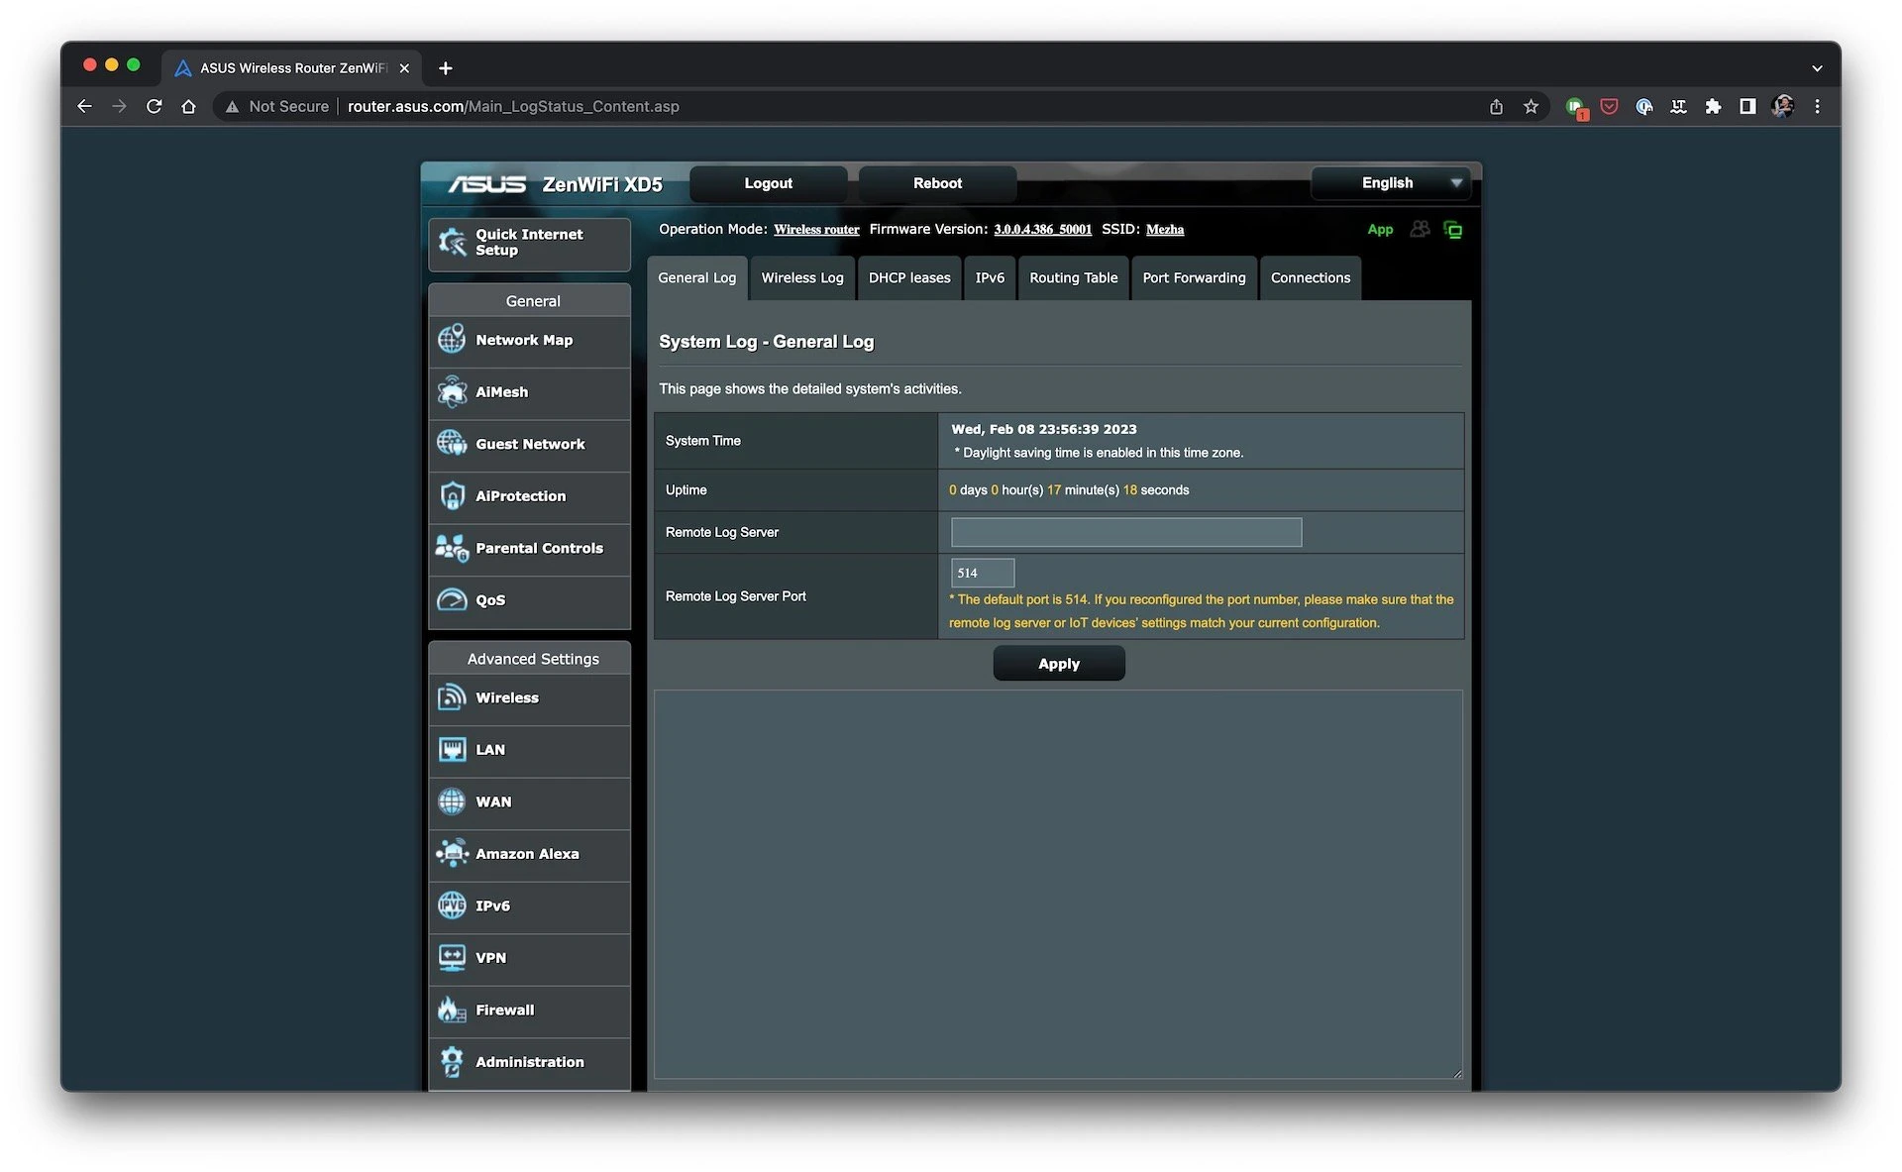Click the browser share icon
Viewport: 1902px width, 1172px height.
1496,106
